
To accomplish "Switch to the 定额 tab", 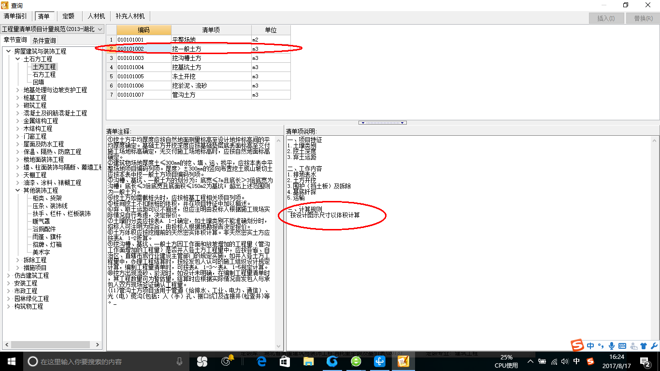I will (x=69, y=16).
